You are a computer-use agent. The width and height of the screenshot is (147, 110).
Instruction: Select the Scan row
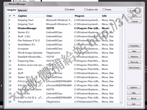click(64, 69)
